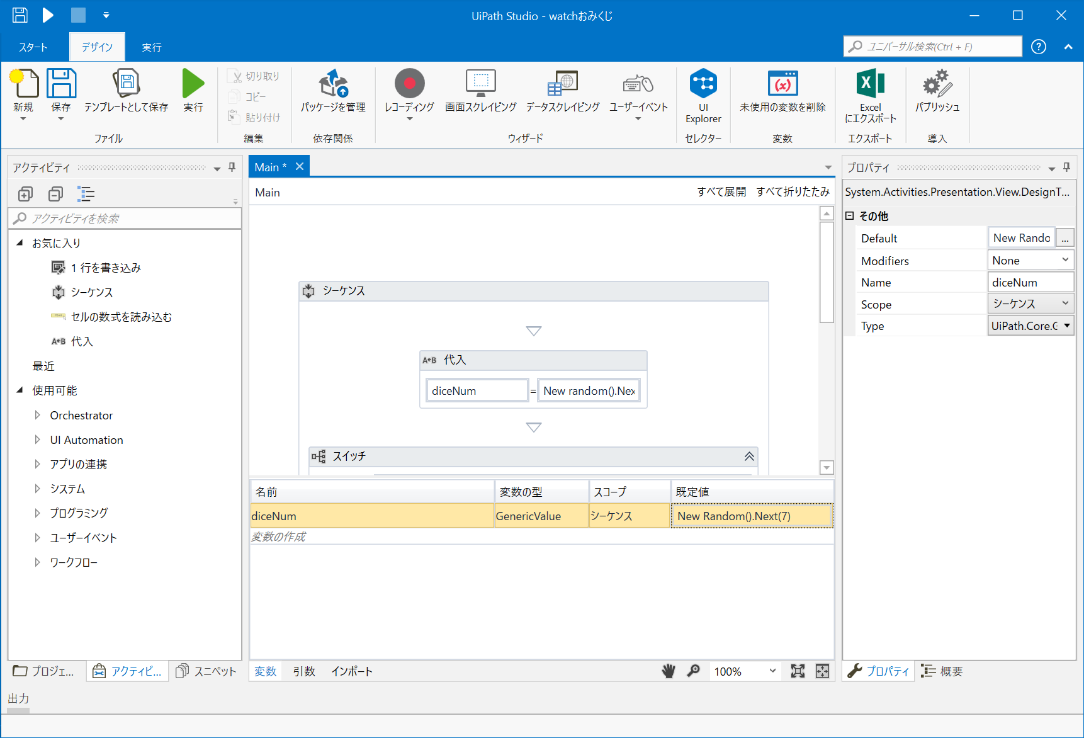This screenshot has width=1084, height=738.
Task: Select the pan hand tool
Action: pos(669,671)
